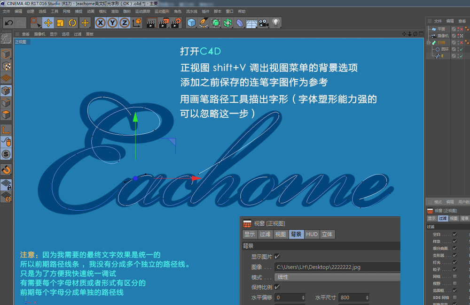This screenshot has width=470, height=305.
Task: Select the live selection tool icon
Action: point(35,23)
